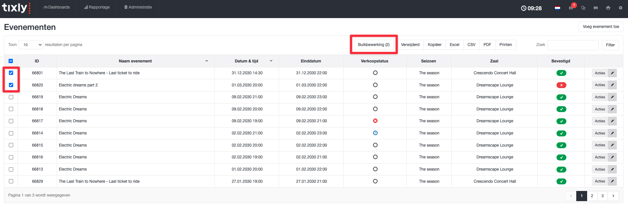
Task: Click pencil icon for event 66817
Action: coord(612,121)
